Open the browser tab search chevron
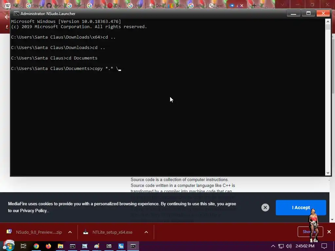The image size is (335, 251). click(282, 5)
